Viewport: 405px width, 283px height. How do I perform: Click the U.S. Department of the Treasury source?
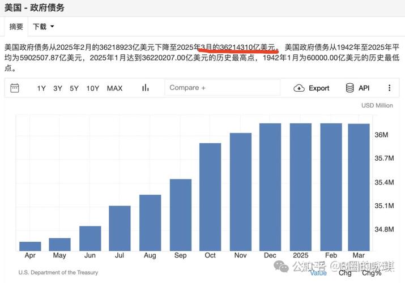58,272
